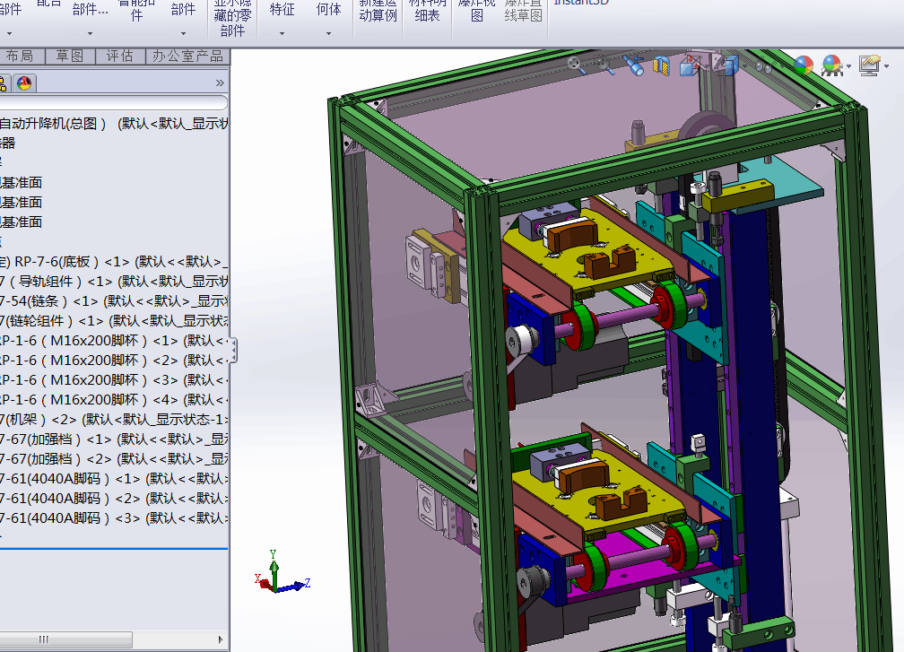Viewport: 904px width, 652px height.
Task: Expand the View Settings dropdown arrow
Action: click(x=886, y=67)
